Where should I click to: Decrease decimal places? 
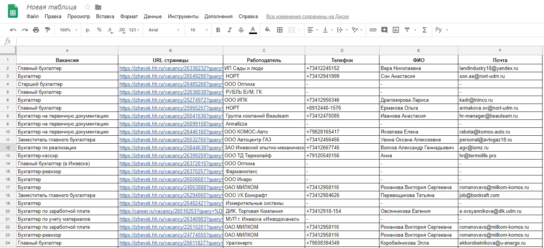(x=110, y=30)
